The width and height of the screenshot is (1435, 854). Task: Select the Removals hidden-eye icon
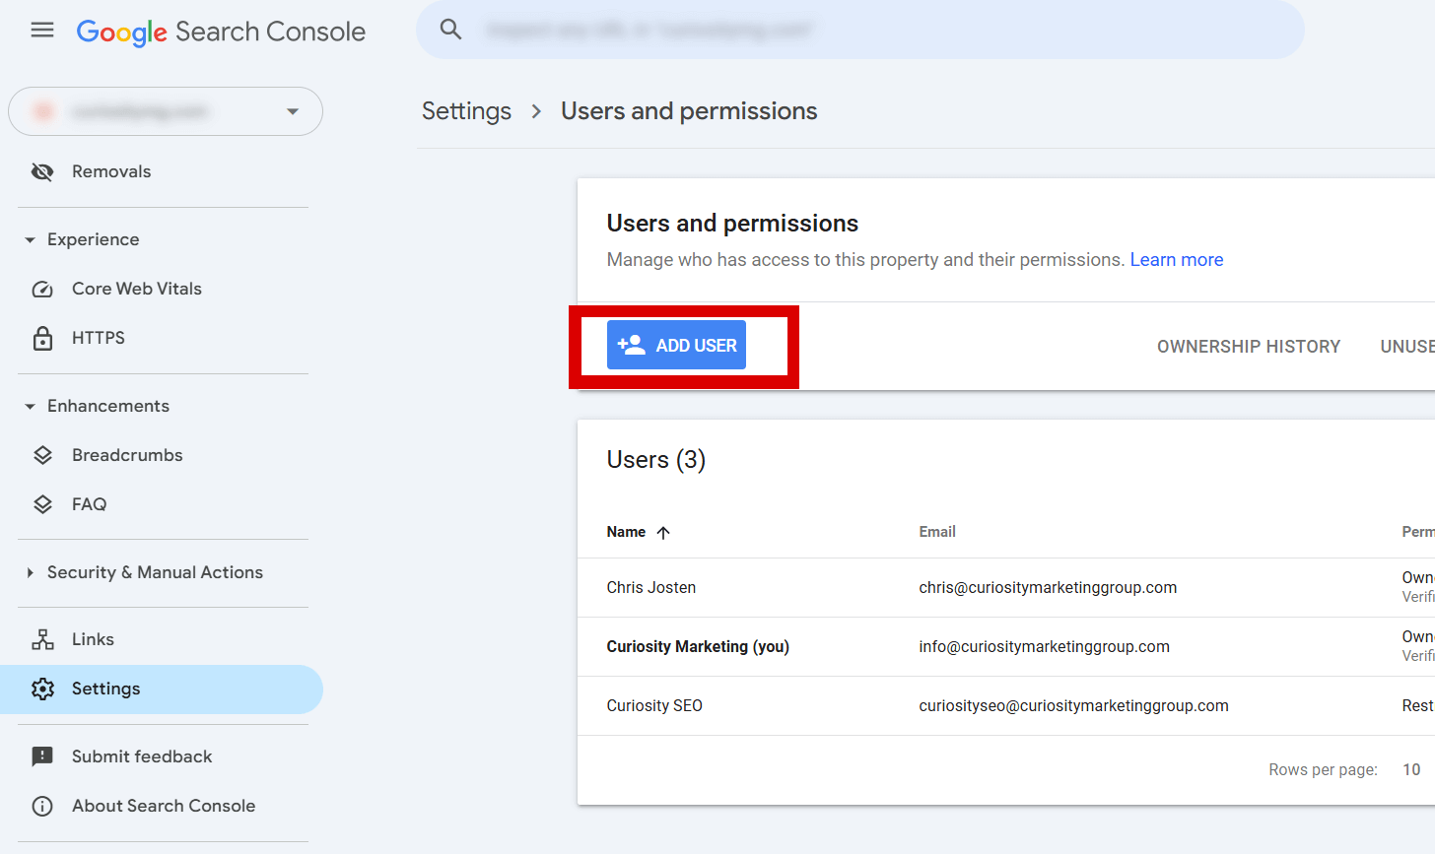point(42,171)
